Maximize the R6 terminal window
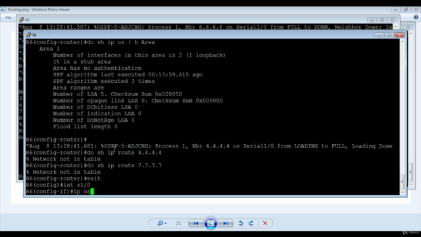The height and width of the screenshot is (237, 421). point(389,35)
